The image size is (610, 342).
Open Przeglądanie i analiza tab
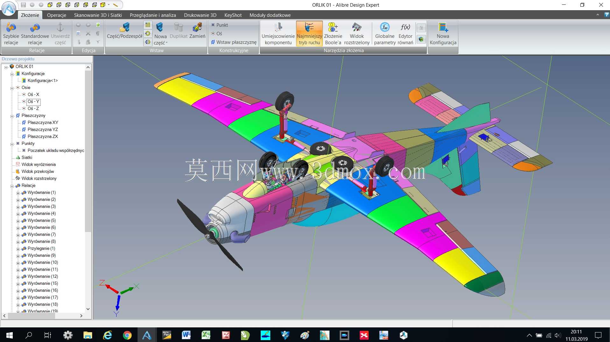coord(153,15)
